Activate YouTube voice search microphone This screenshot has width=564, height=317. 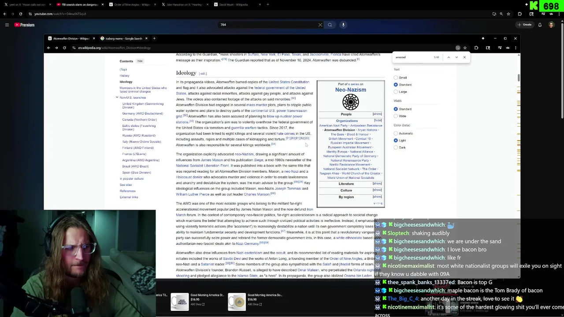[343, 25]
